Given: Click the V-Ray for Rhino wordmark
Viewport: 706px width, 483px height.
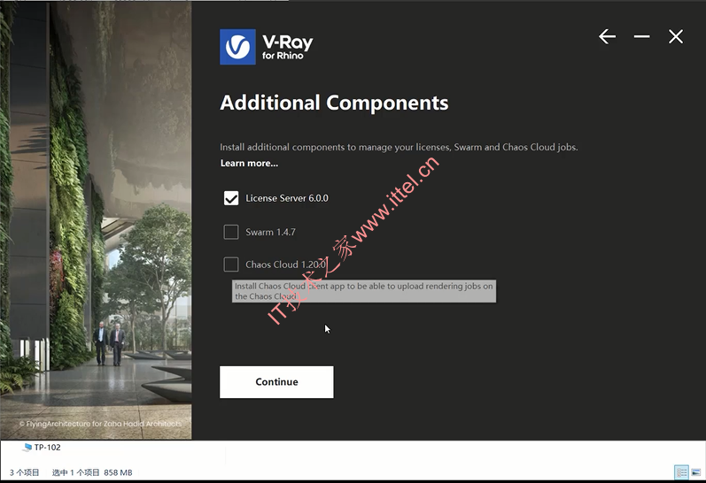Looking at the screenshot, I should point(287,47).
